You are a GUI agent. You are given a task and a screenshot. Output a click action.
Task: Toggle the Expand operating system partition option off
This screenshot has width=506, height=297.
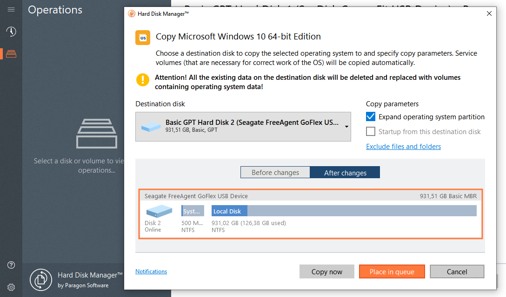pos(371,116)
